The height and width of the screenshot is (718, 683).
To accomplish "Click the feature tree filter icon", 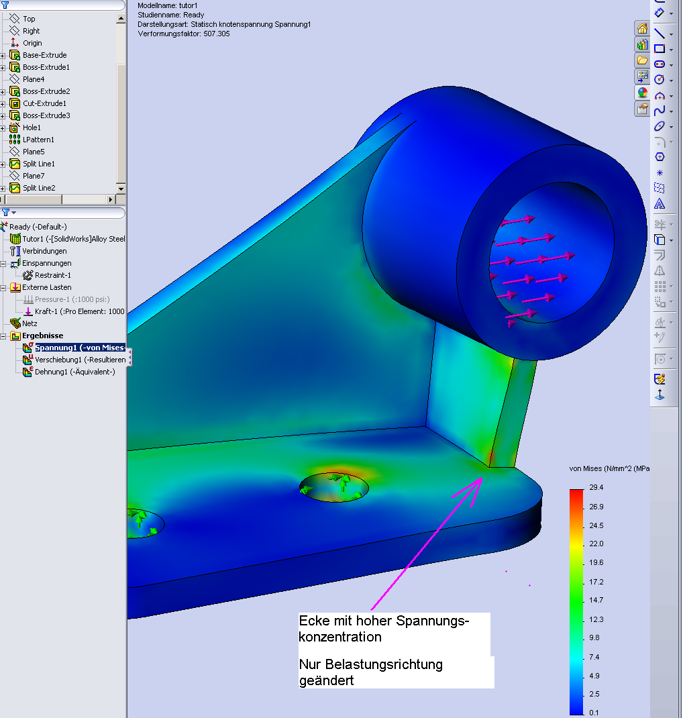I will pos(5,5).
